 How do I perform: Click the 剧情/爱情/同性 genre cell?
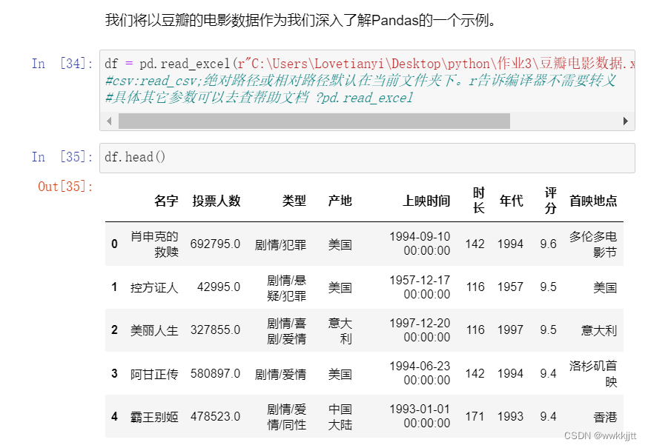(x=286, y=417)
